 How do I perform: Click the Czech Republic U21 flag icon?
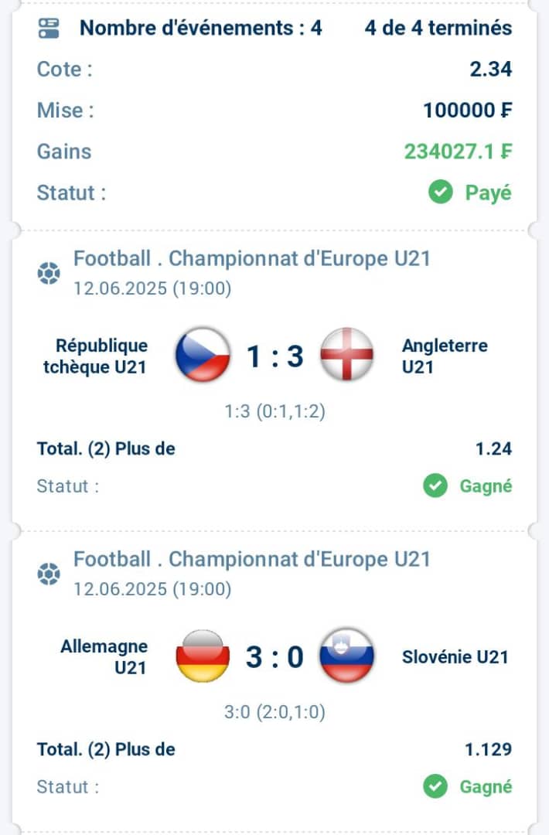(x=203, y=355)
